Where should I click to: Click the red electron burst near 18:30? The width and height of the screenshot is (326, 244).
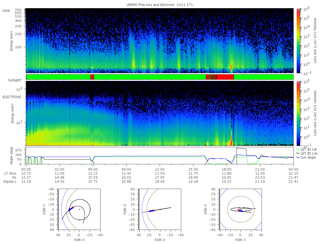coord(231,140)
